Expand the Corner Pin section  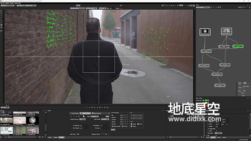tap(208, 128)
